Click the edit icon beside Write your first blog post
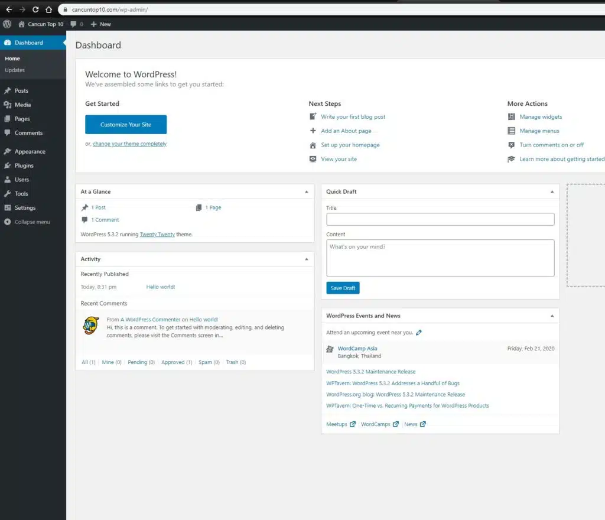The image size is (605, 520). click(313, 116)
